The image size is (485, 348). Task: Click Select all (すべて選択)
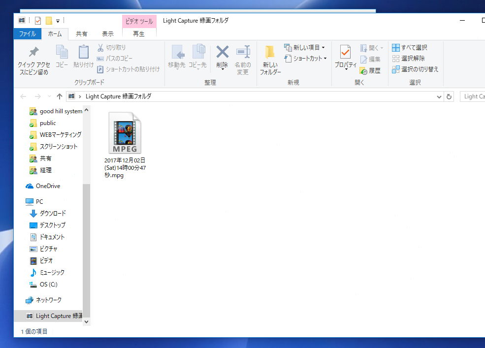410,48
